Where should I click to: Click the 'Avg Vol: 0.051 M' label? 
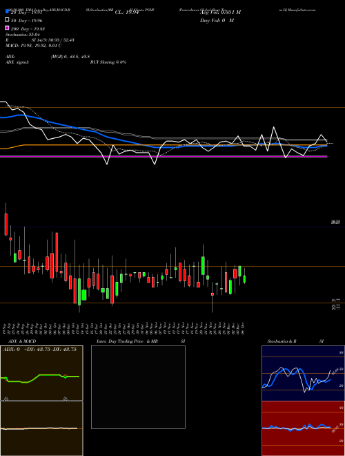tap(220, 12)
